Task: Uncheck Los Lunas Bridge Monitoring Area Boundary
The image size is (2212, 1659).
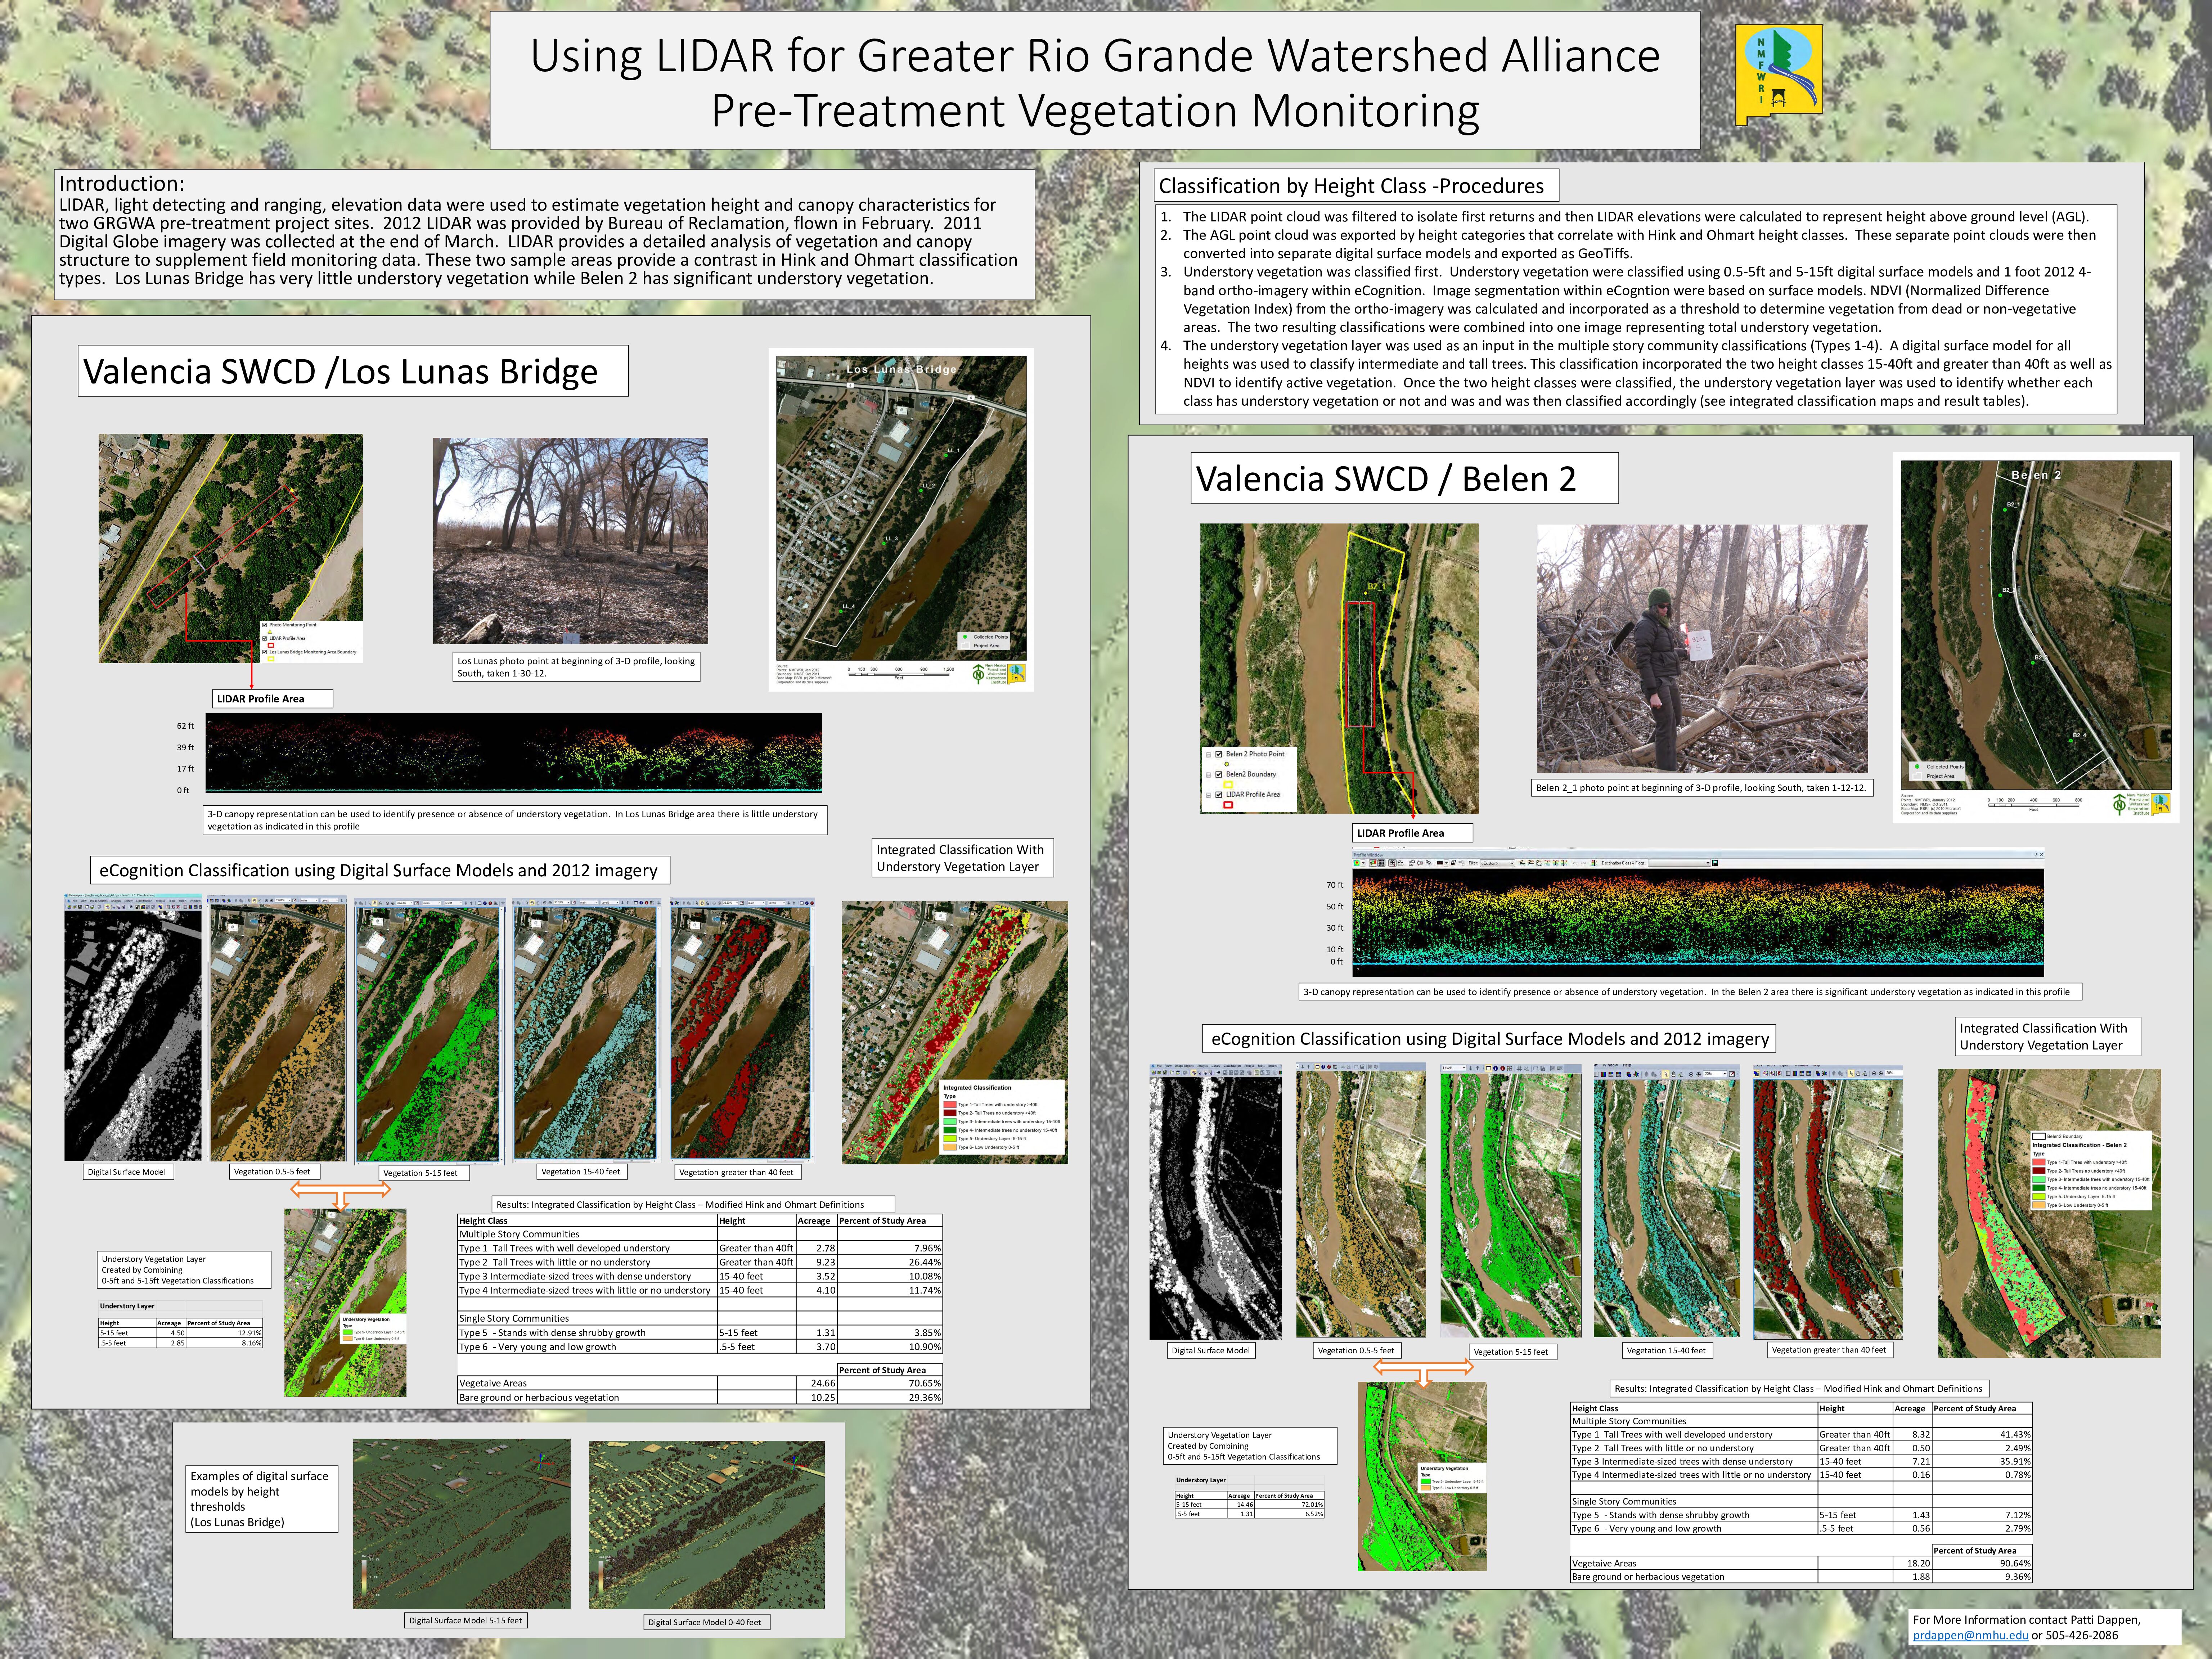Action: tap(265, 652)
